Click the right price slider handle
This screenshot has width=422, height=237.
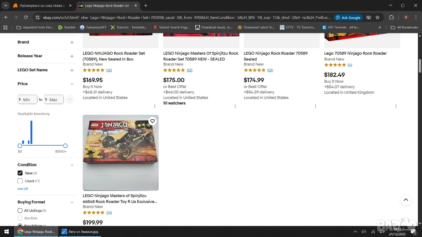(65, 146)
